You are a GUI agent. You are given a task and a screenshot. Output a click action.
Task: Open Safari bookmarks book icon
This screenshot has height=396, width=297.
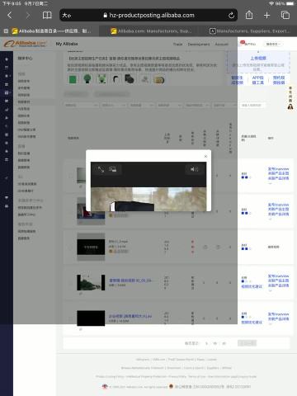[x=47, y=15]
